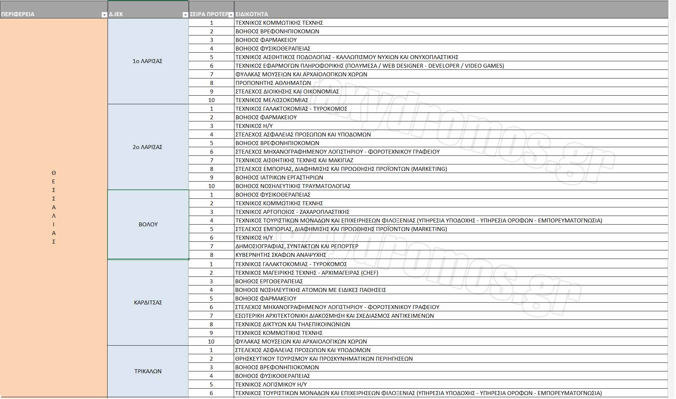Image resolution: width=676 pixels, height=399 pixels.
Task: Select ΘΡΗΣΚΕΥΤΙΚΟΥ ΤΟΥΡΙΣΜΟΥ ΚΑΙ ΠΡΟΣΚΥΝΗΜΑΤΙΚΩΝ ΠΕΡΙΗΓΗΣΕΩΝ cell
Action: click(451, 359)
